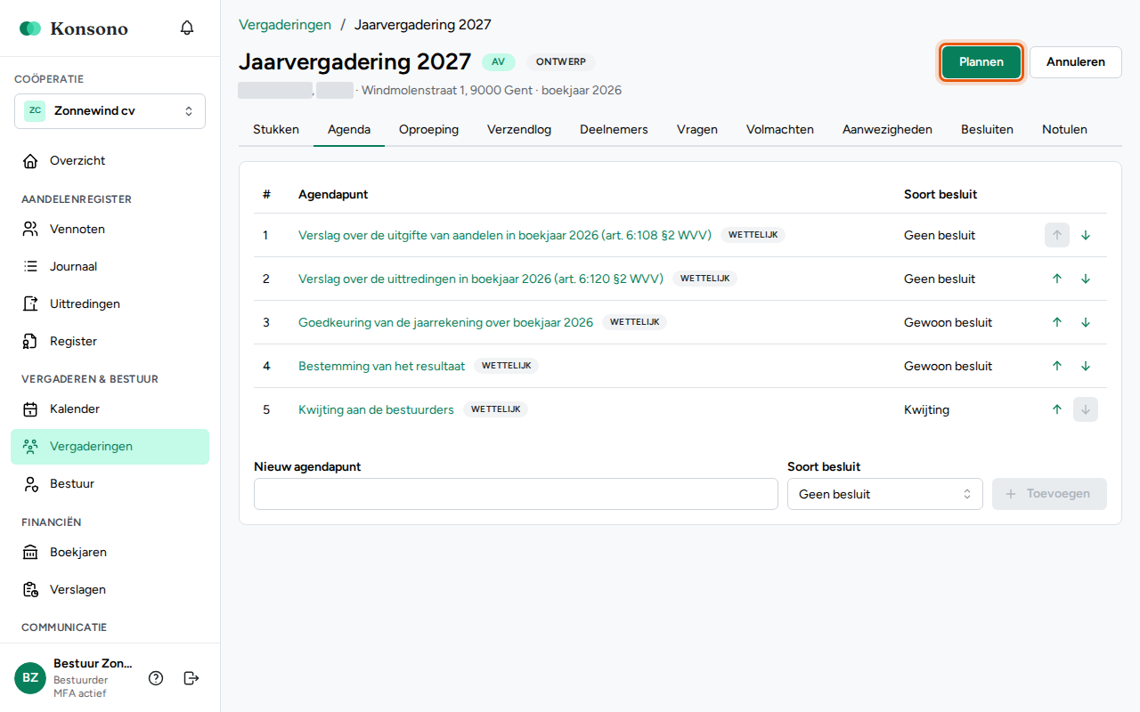Focus the Nieuw agendapunt text field

516,494
